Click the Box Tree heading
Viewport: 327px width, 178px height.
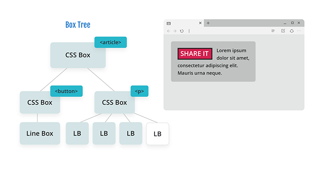(78, 25)
